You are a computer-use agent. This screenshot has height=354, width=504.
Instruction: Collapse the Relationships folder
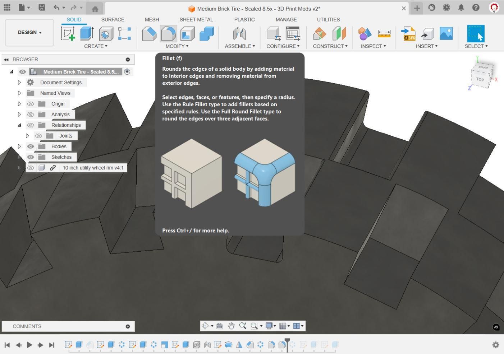coord(19,125)
